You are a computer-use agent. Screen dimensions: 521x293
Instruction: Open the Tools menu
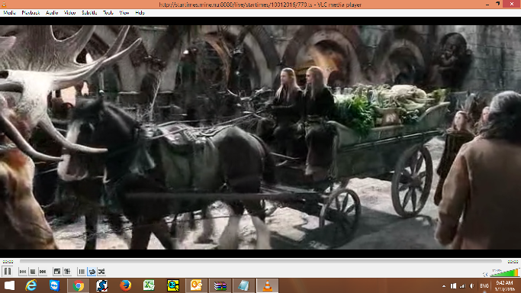tap(108, 13)
